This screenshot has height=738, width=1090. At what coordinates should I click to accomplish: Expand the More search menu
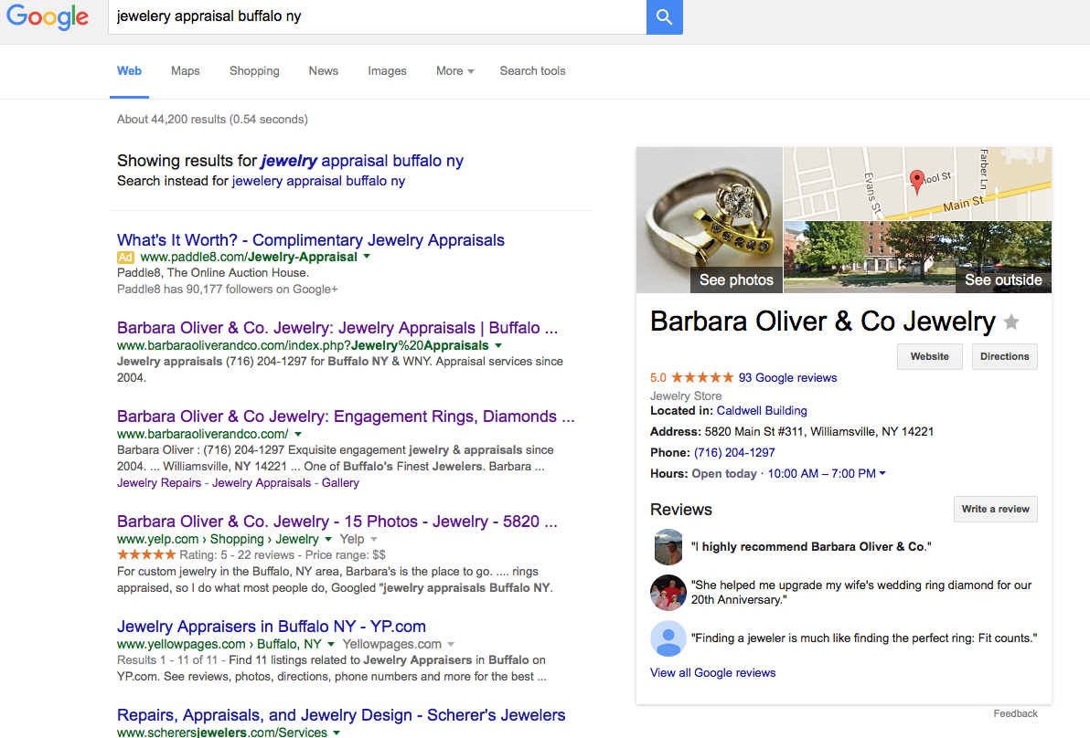[x=454, y=71]
